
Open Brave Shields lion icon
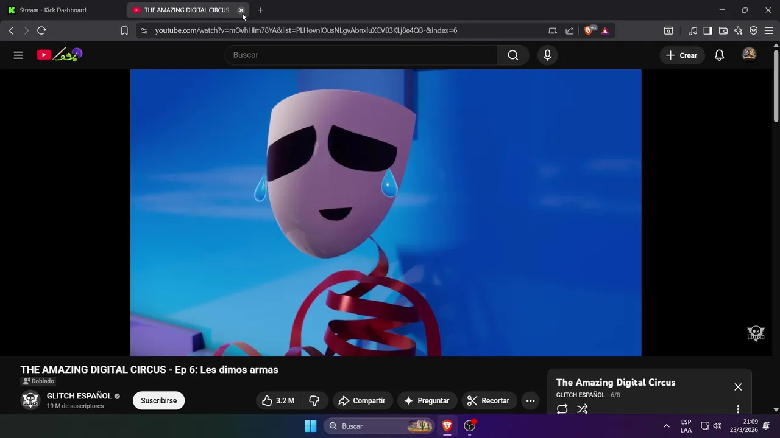pyautogui.click(x=589, y=30)
